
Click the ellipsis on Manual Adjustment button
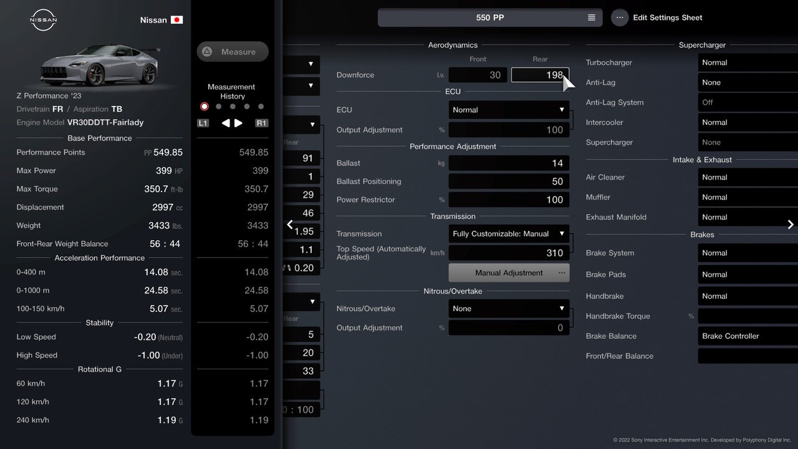[562, 273]
